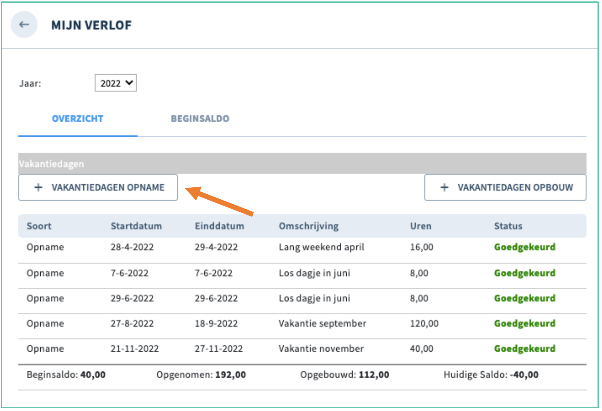Viewport: 602px width, 411px height.
Task: Click the Uren column header
Action: (421, 226)
